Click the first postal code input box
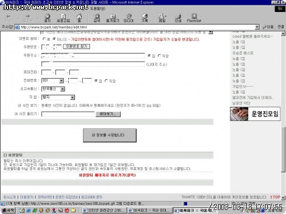The image size is (286, 214). click(46, 47)
